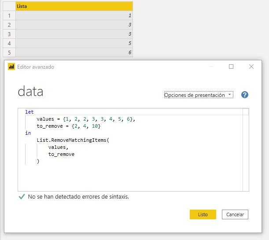Click the 'let' keyword in the editor
The height and width of the screenshot is (240, 269).
(29, 112)
